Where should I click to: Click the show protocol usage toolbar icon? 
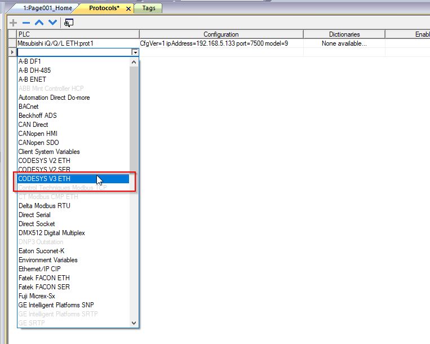(69, 23)
